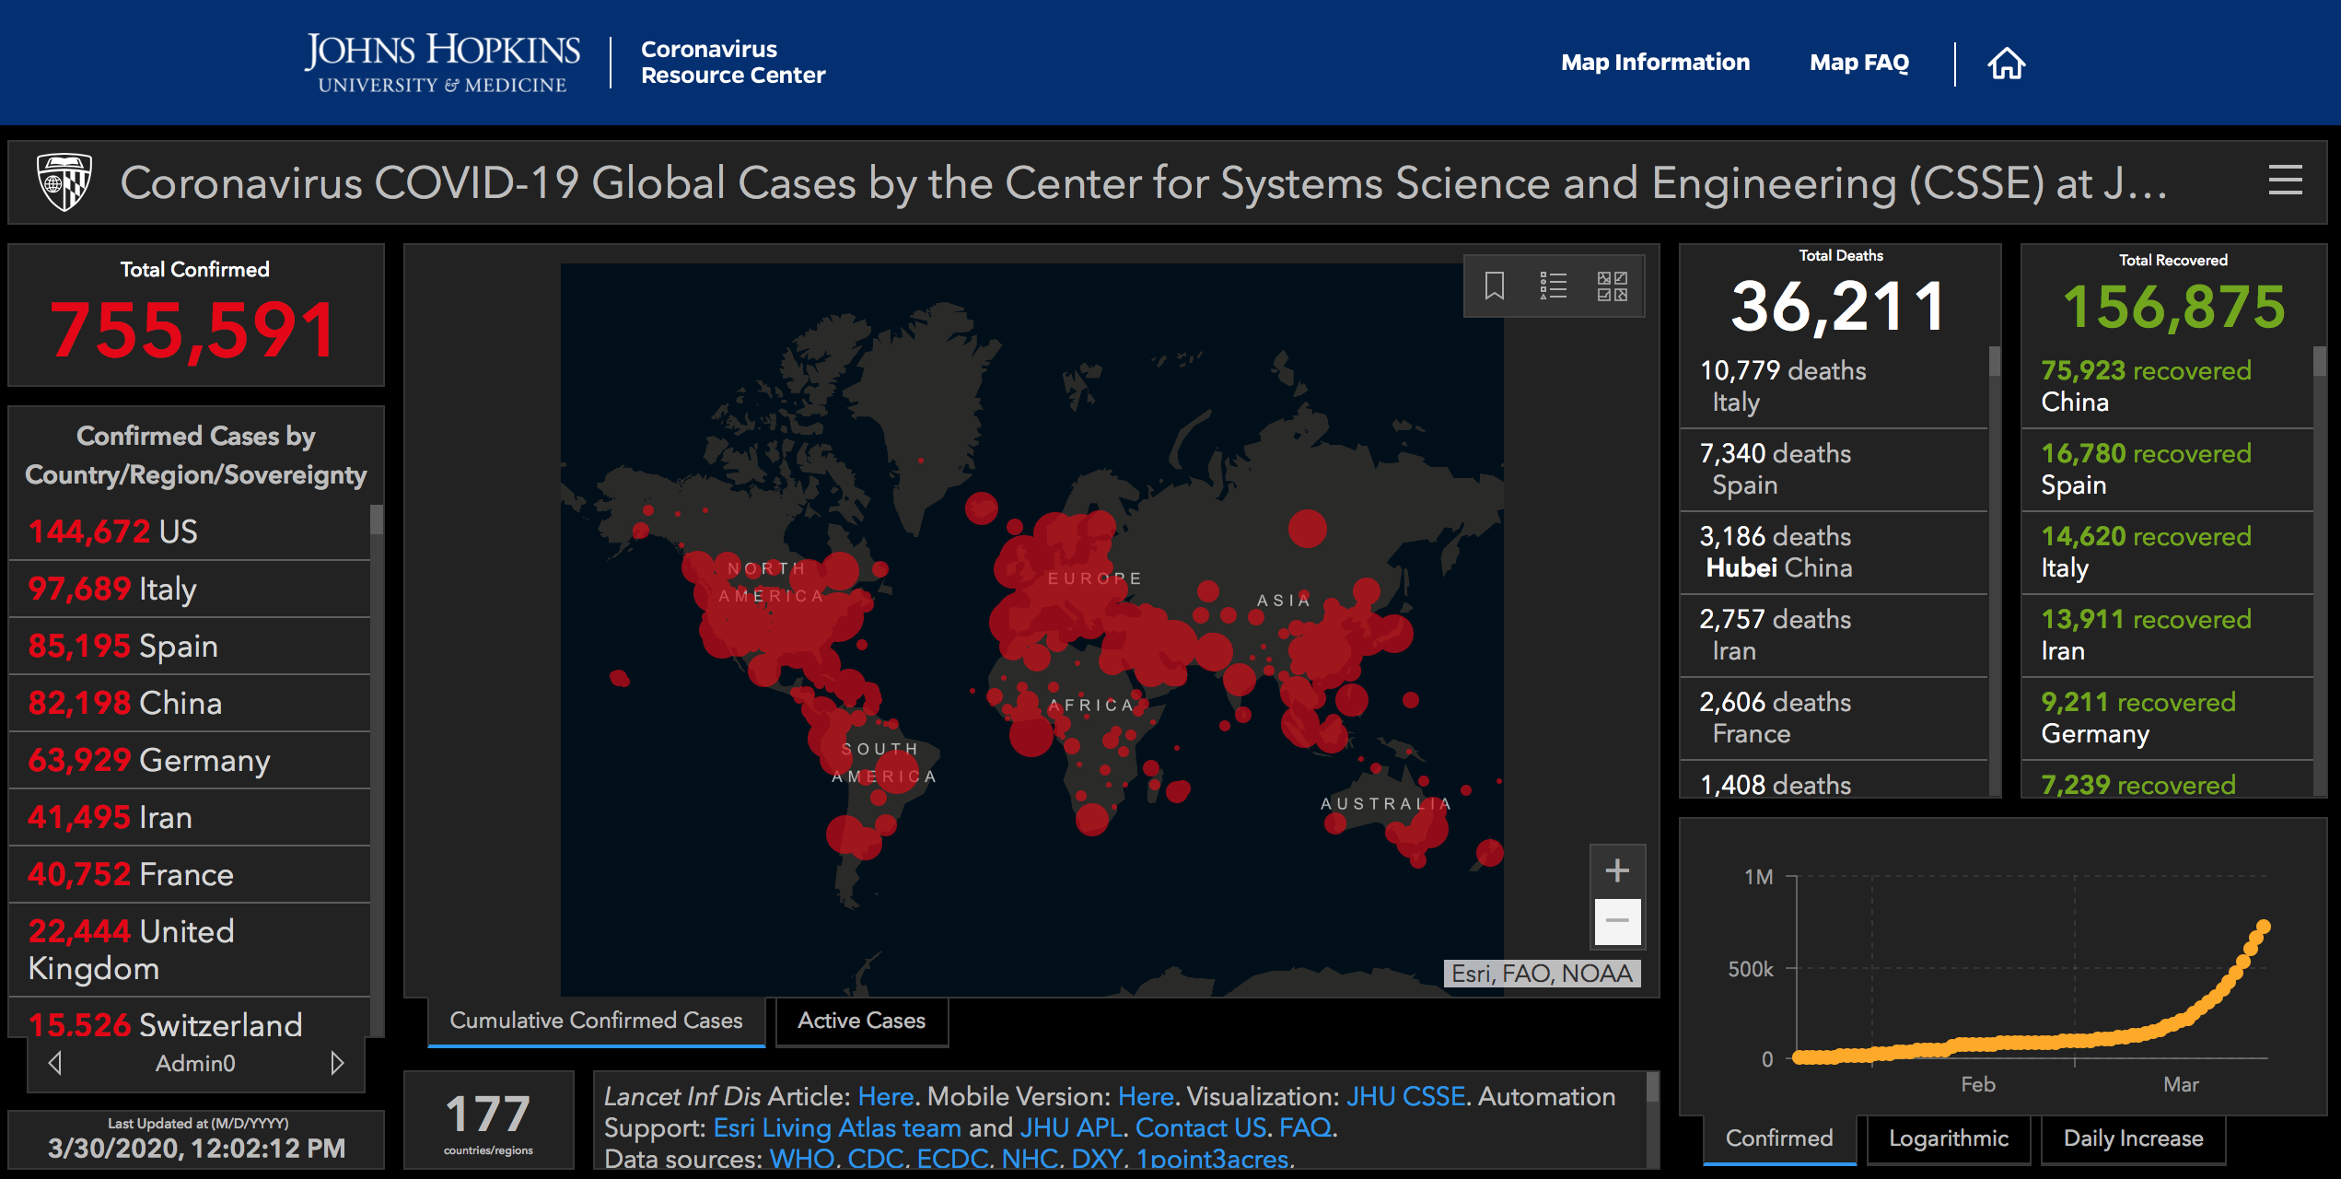Open the bookmarks icon on map
2341x1179 pixels.
pyautogui.click(x=1494, y=286)
